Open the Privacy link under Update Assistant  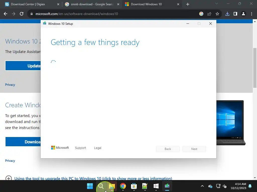pyautogui.click(x=10, y=84)
